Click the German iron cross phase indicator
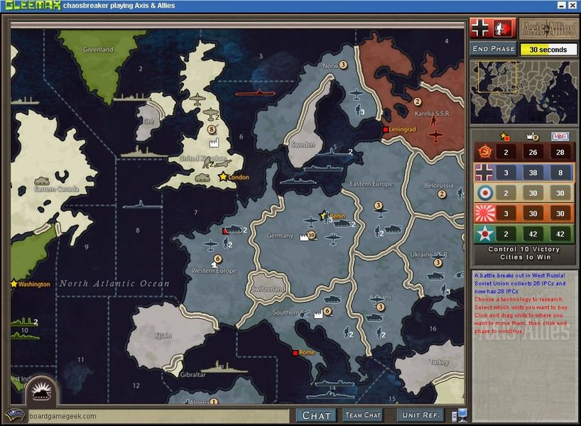 480,28
